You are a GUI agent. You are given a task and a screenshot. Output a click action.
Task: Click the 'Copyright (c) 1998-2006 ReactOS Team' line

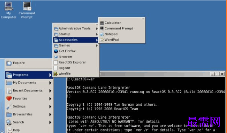102,109
